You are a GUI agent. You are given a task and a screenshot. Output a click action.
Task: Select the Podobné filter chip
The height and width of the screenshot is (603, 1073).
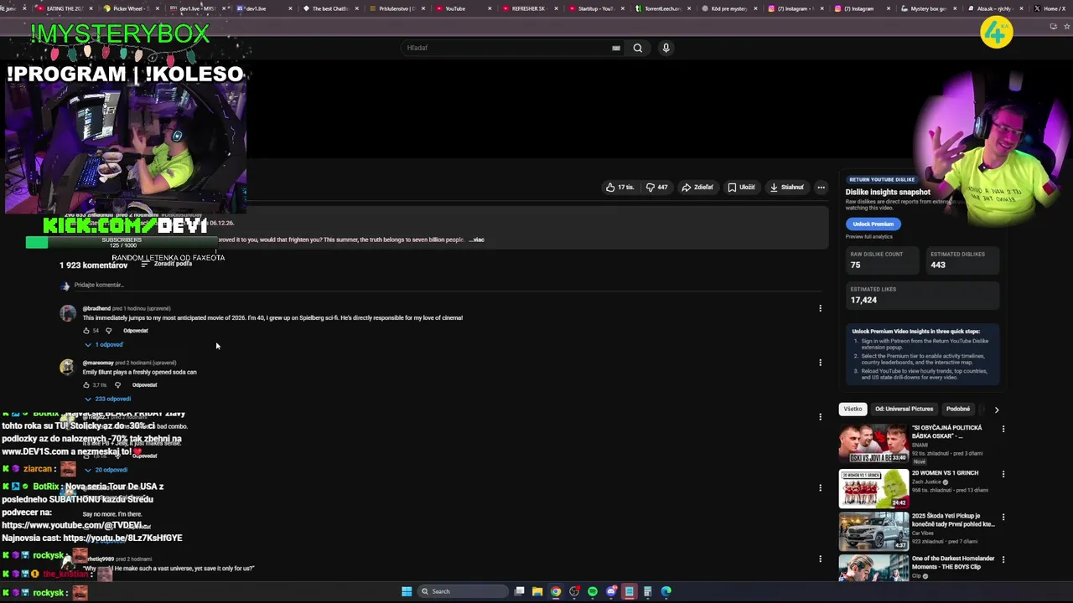coord(957,409)
